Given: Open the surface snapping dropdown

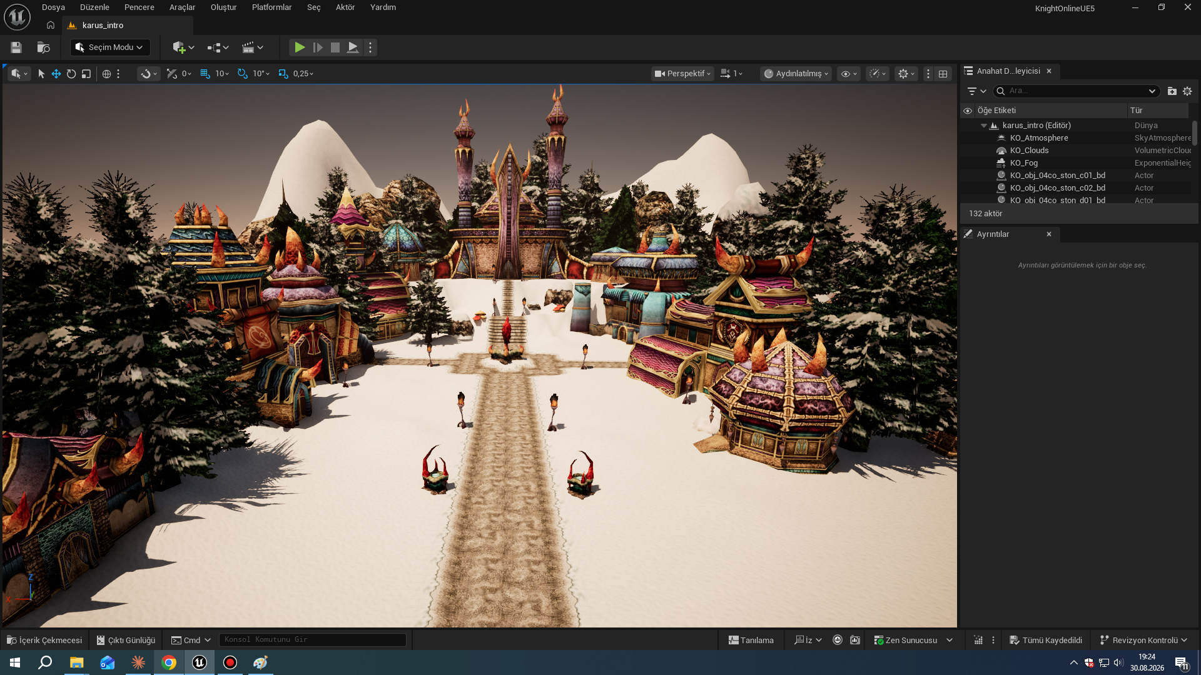Looking at the screenshot, I should (148, 74).
